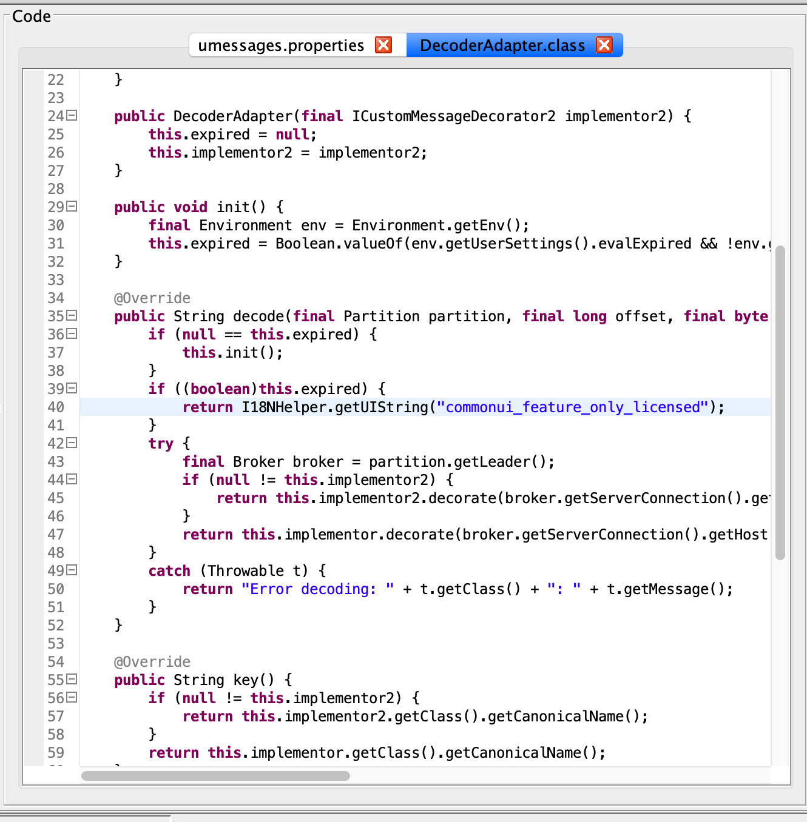Collapse the decode method fold at line 35
The width and height of the screenshot is (807, 822).
click(72, 316)
